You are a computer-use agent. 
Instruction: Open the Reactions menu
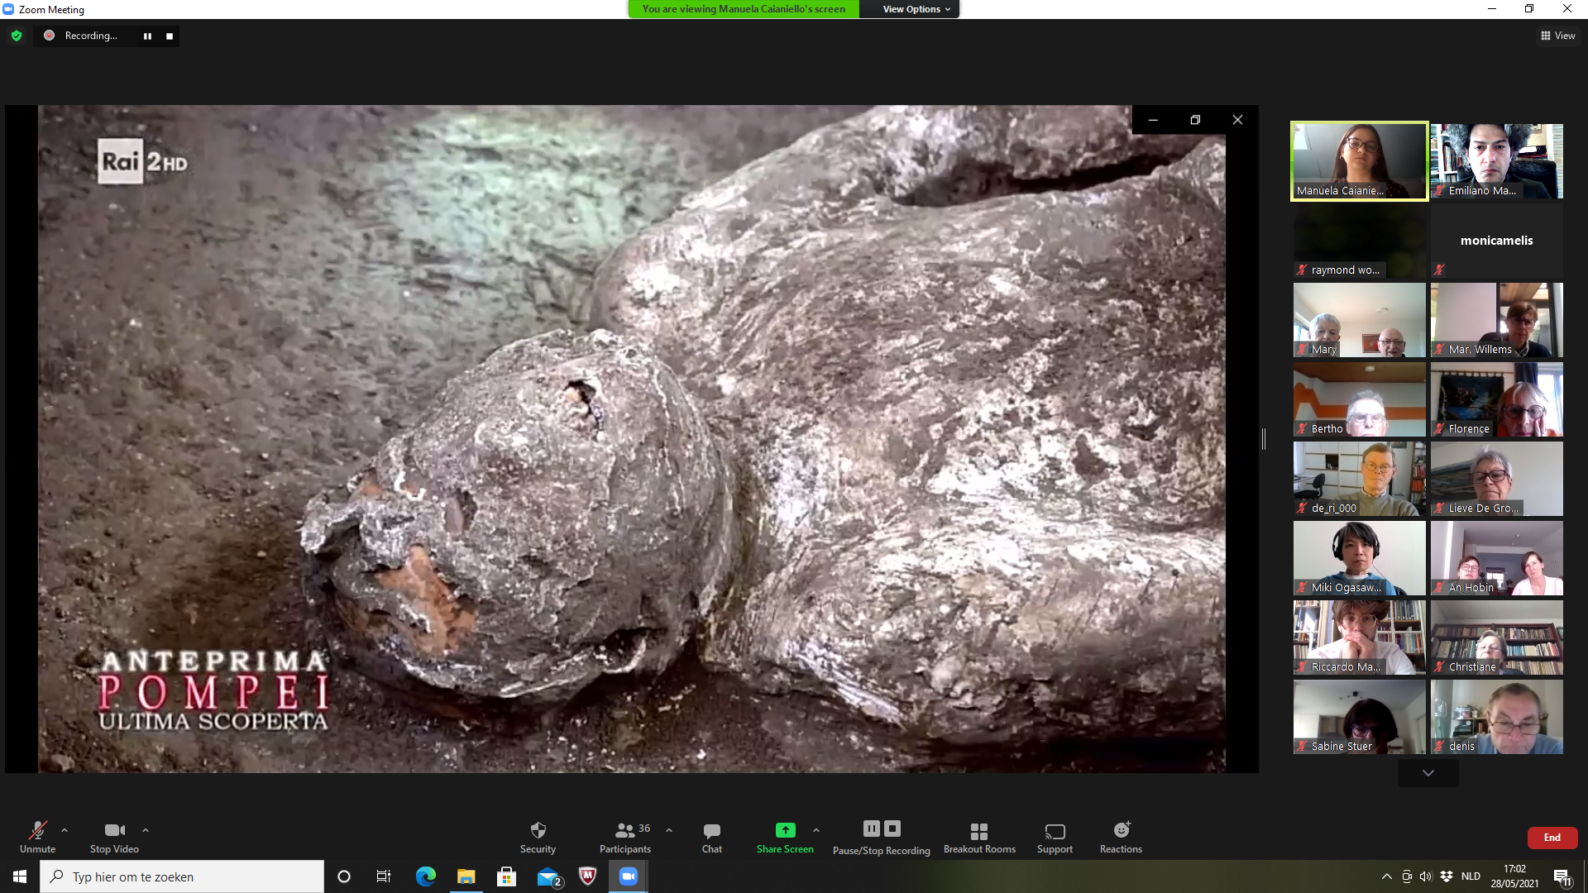point(1121,830)
